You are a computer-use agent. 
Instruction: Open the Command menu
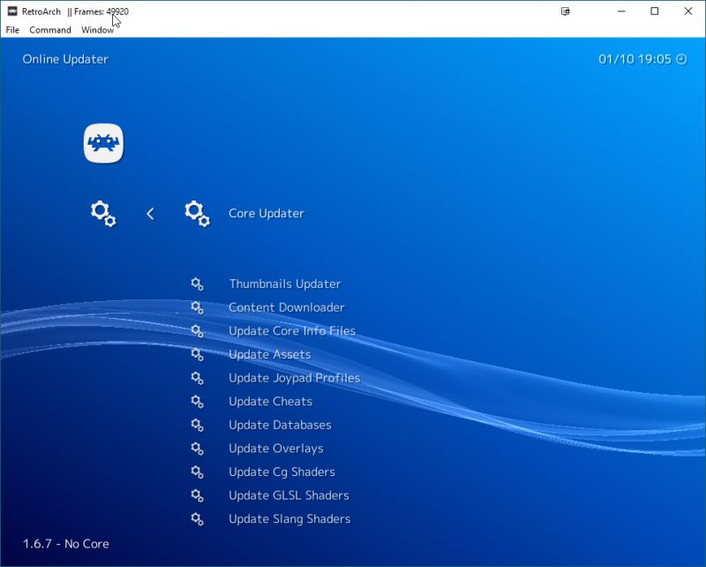pos(50,29)
